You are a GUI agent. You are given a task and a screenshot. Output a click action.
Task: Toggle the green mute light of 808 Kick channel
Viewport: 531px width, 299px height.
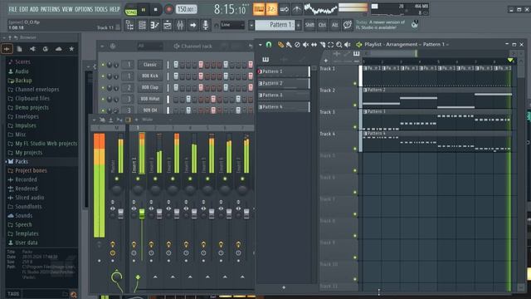[x=103, y=76]
